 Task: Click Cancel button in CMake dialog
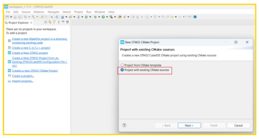(x=238, y=126)
